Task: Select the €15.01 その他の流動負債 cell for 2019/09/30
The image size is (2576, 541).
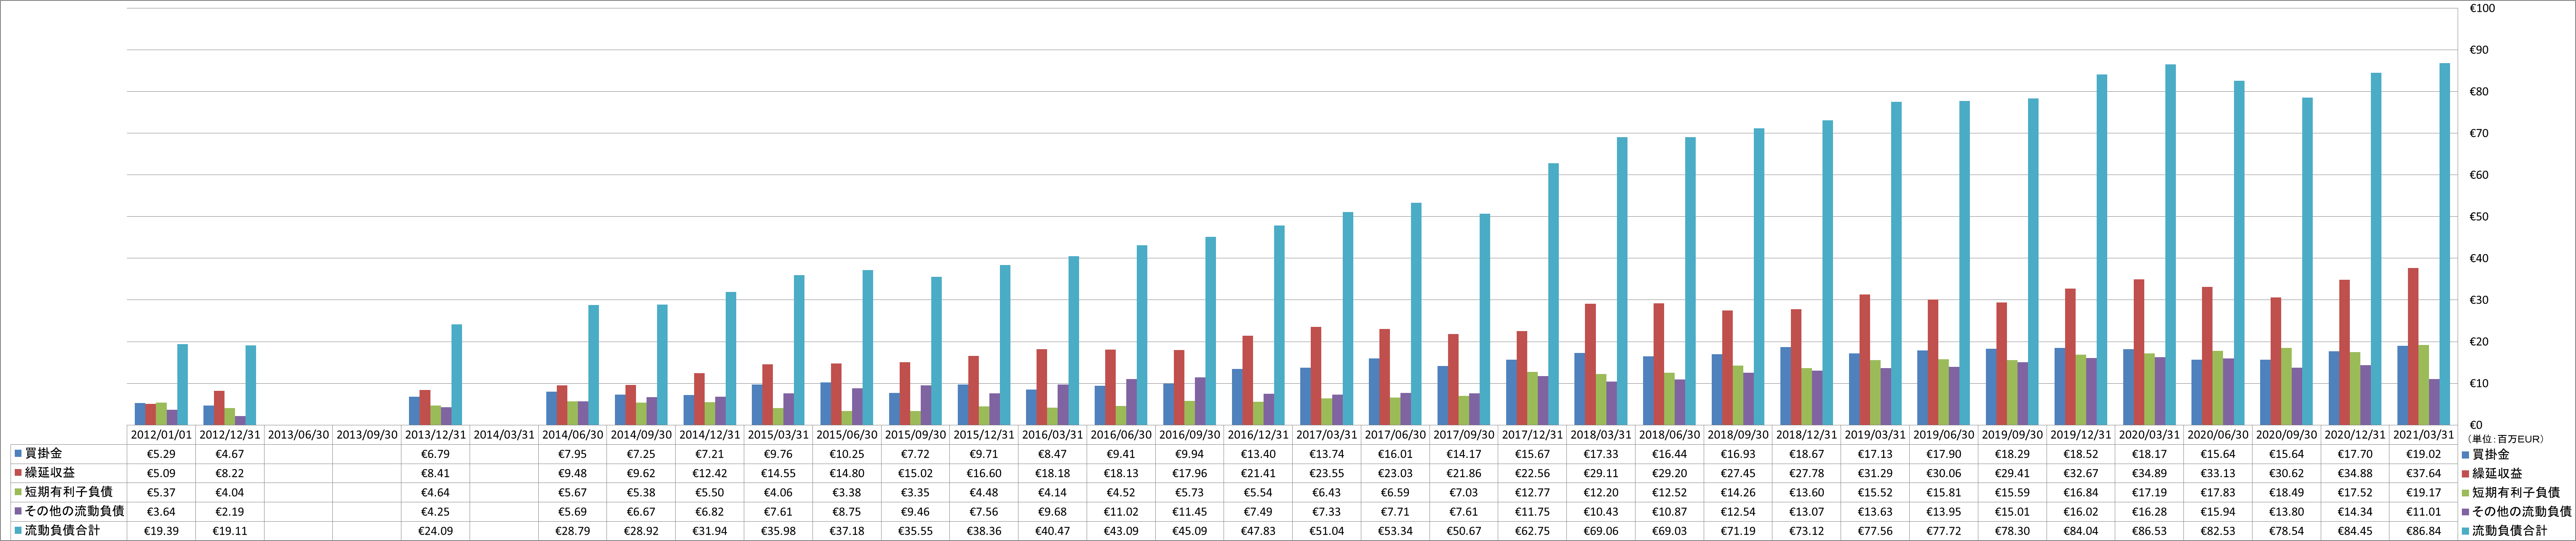Action: tap(2012, 512)
